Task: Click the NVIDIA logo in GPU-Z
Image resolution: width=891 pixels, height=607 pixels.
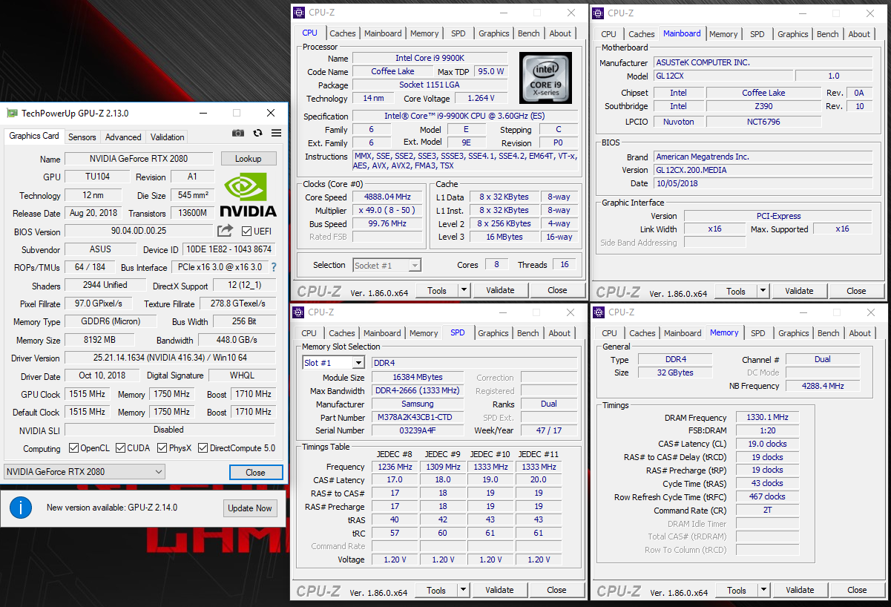Action: tap(248, 195)
